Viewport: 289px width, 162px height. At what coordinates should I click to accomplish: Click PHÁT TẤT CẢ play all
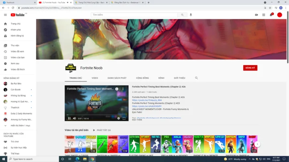tap(102, 130)
